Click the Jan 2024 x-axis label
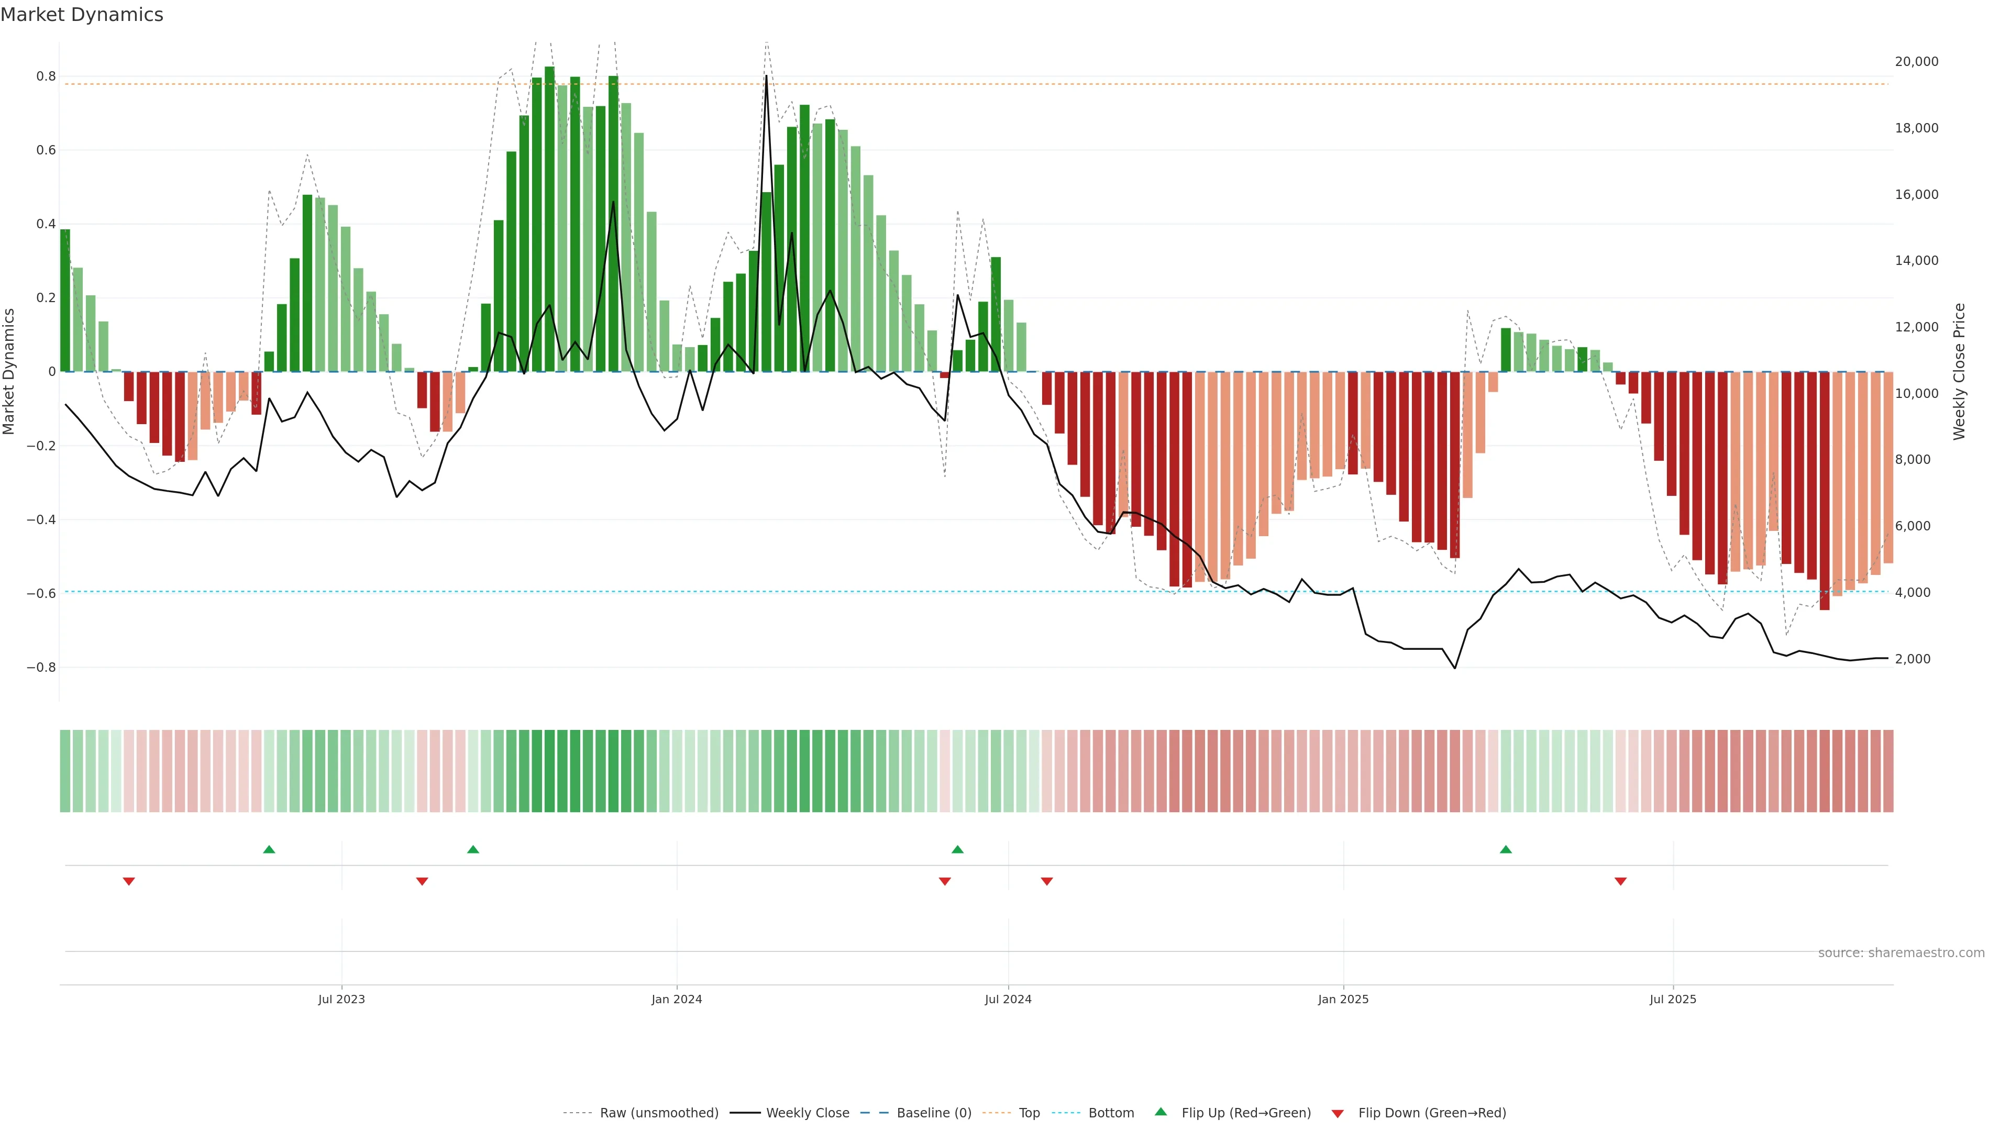 click(x=677, y=999)
